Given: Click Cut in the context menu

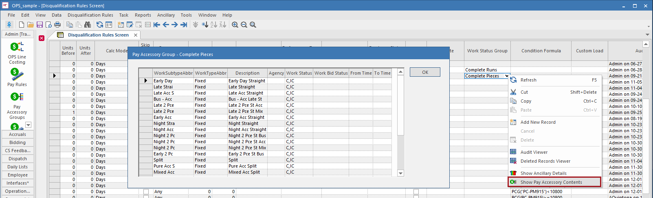Looking at the screenshot, I should 554,92.
